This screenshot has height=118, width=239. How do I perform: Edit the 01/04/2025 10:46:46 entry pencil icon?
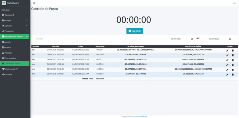(x=227, y=74)
